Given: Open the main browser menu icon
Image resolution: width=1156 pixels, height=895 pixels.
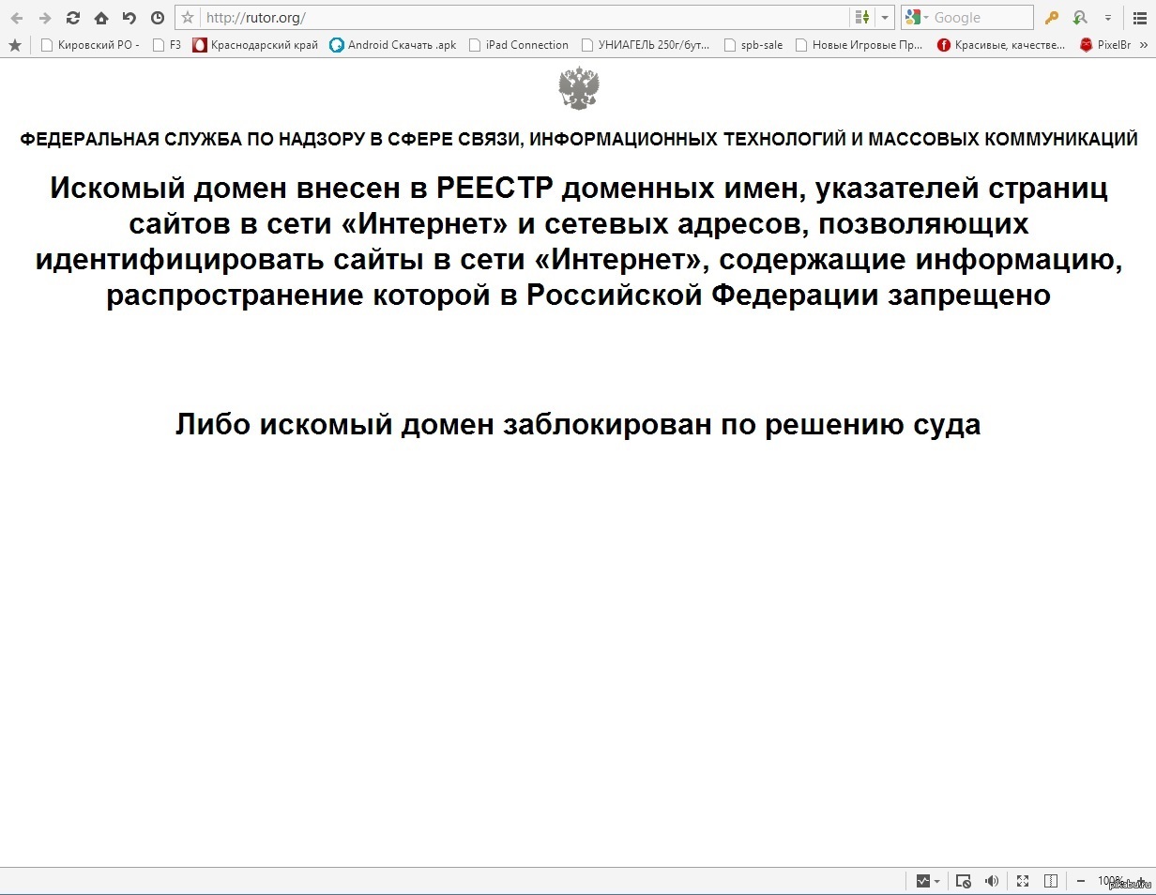Looking at the screenshot, I should (x=1134, y=18).
